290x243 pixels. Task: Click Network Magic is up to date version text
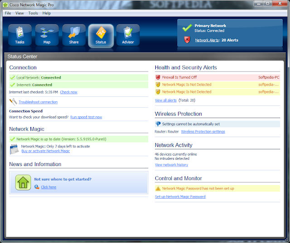point(62,139)
